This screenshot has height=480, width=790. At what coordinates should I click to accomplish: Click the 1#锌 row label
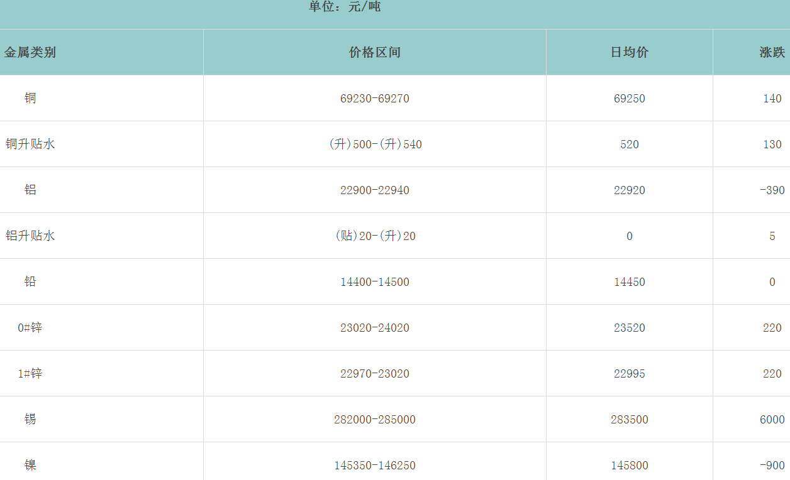pos(30,373)
